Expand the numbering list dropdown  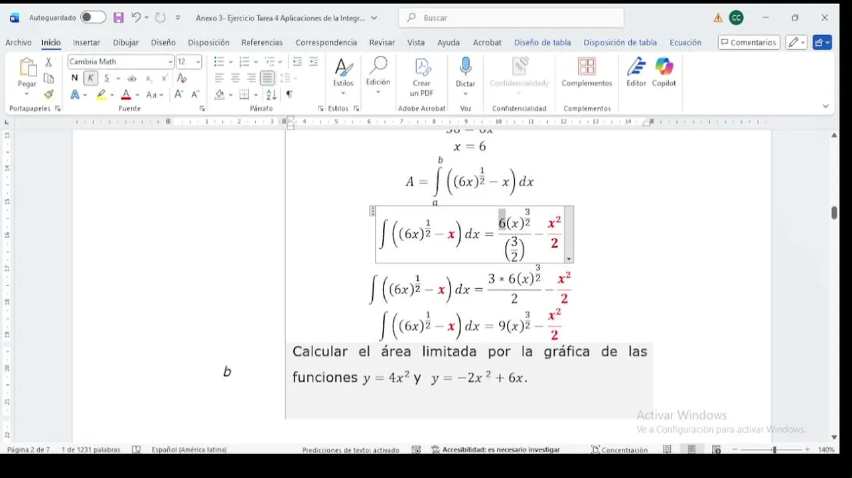click(x=255, y=62)
